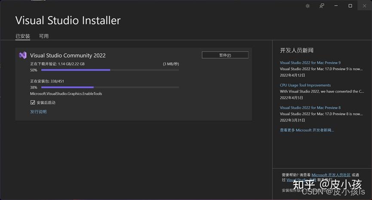
Task: Click the 38% install progress bar
Action: click(x=110, y=87)
